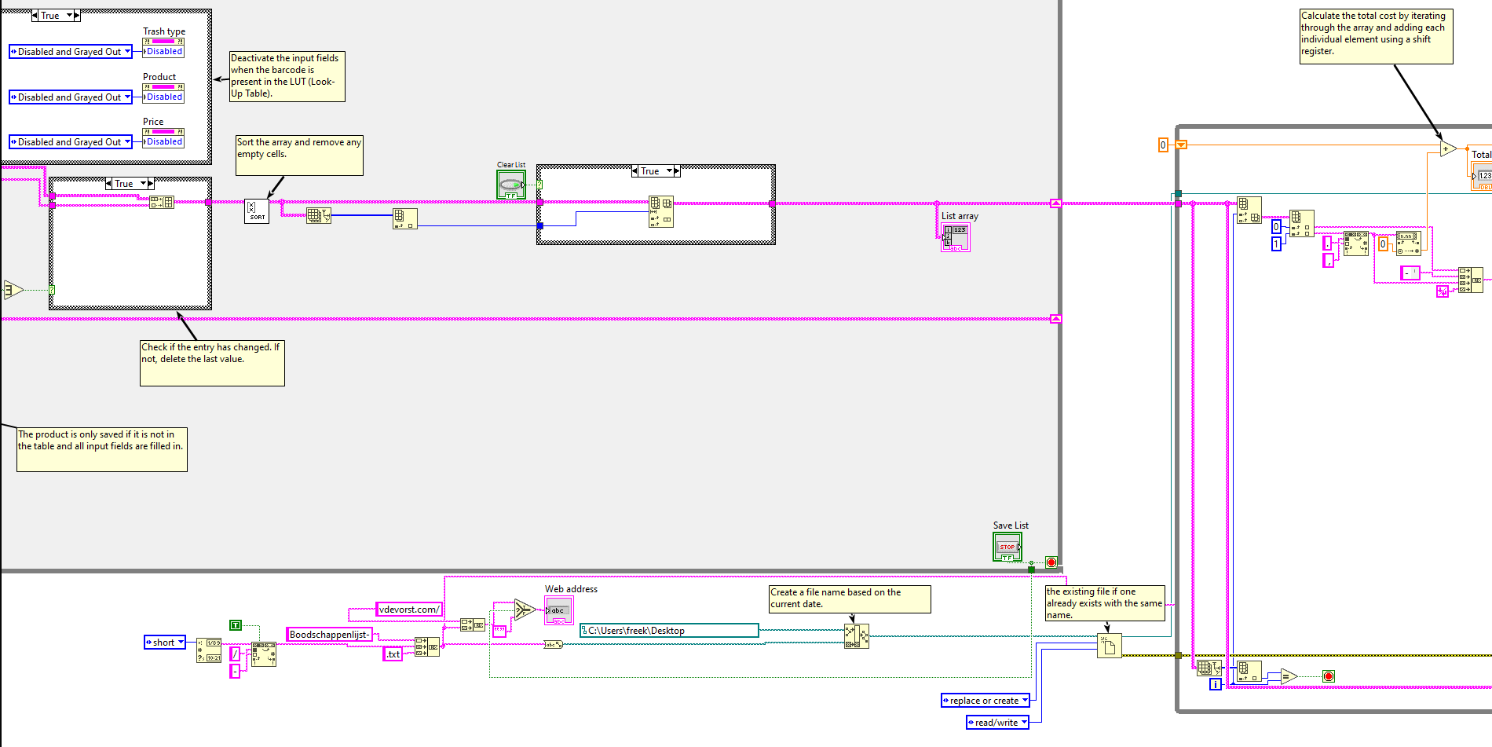Open 'short' date format enum
Viewport: 1492px width, 747px height.
pos(165,643)
